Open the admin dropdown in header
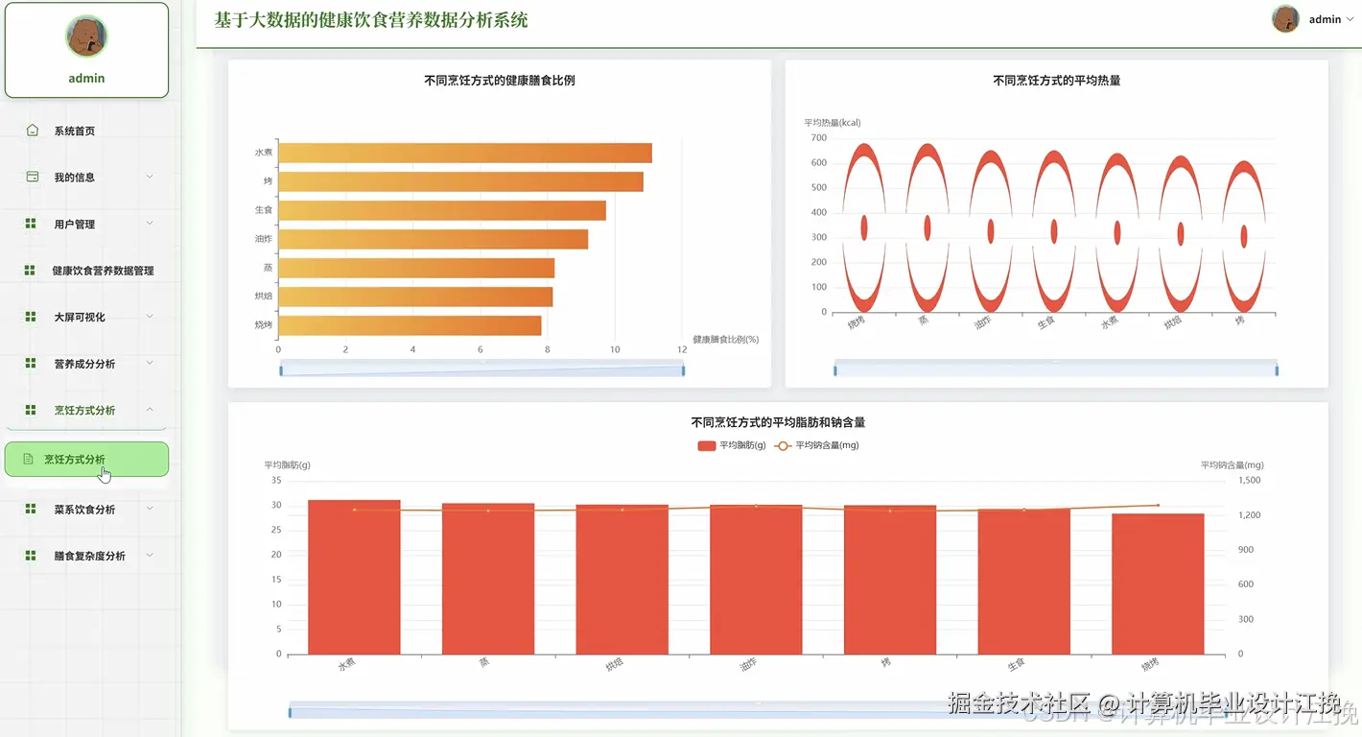The height and width of the screenshot is (737, 1362). [x=1331, y=19]
